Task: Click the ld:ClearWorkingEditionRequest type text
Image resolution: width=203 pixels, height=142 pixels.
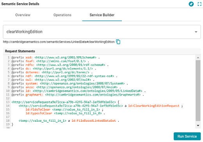Action: 154,106
